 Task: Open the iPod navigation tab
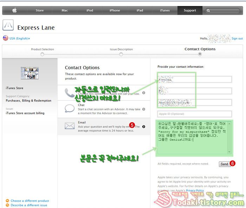(x=90, y=11)
